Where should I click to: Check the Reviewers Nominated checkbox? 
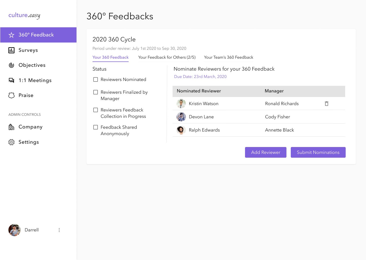(x=96, y=79)
